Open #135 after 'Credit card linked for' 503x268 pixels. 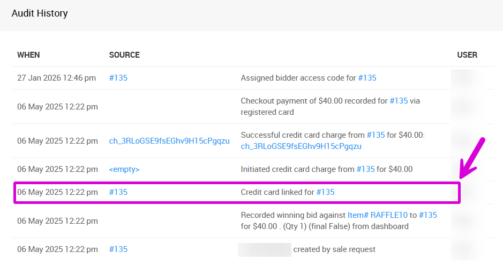coord(326,192)
